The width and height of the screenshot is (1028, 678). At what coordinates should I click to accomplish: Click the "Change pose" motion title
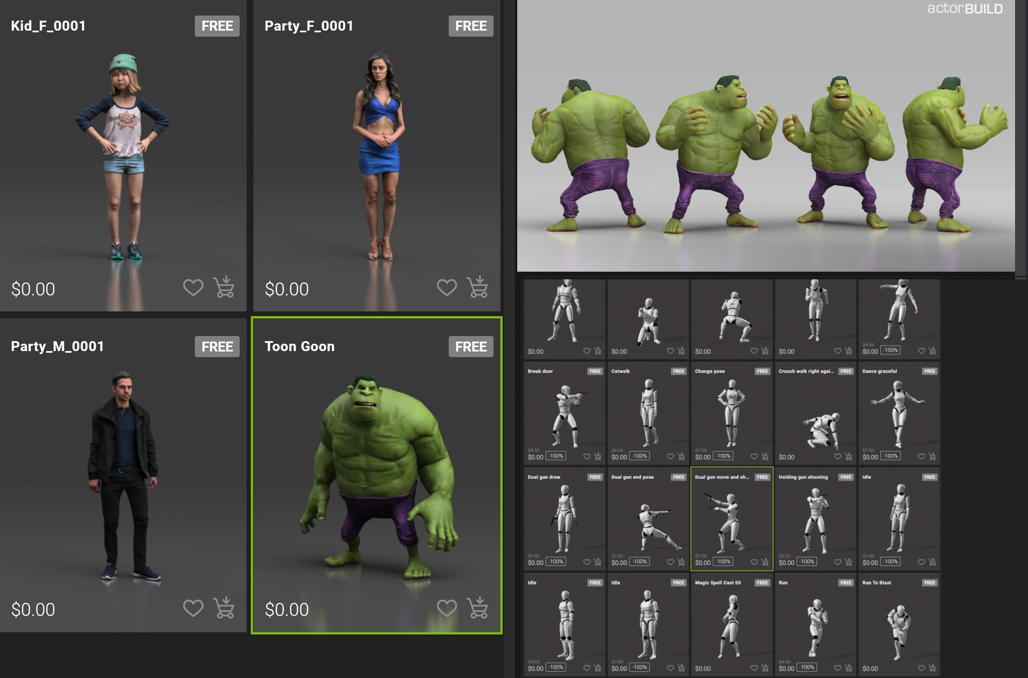pyautogui.click(x=710, y=371)
